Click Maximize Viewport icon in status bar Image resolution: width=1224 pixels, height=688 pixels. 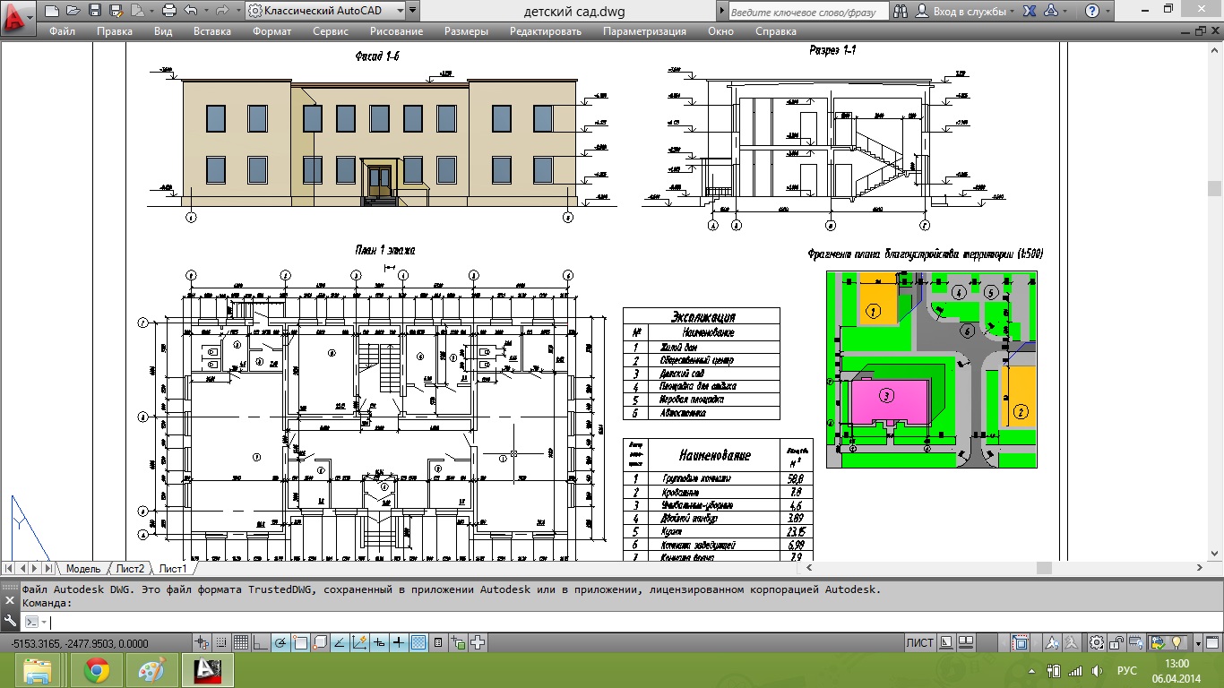coord(1021,642)
